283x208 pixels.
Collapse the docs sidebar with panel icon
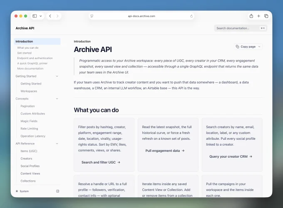(x=57, y=191)
